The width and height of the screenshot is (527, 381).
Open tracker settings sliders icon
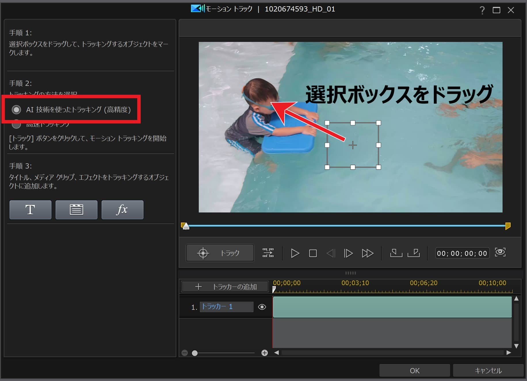coord(268,253)
